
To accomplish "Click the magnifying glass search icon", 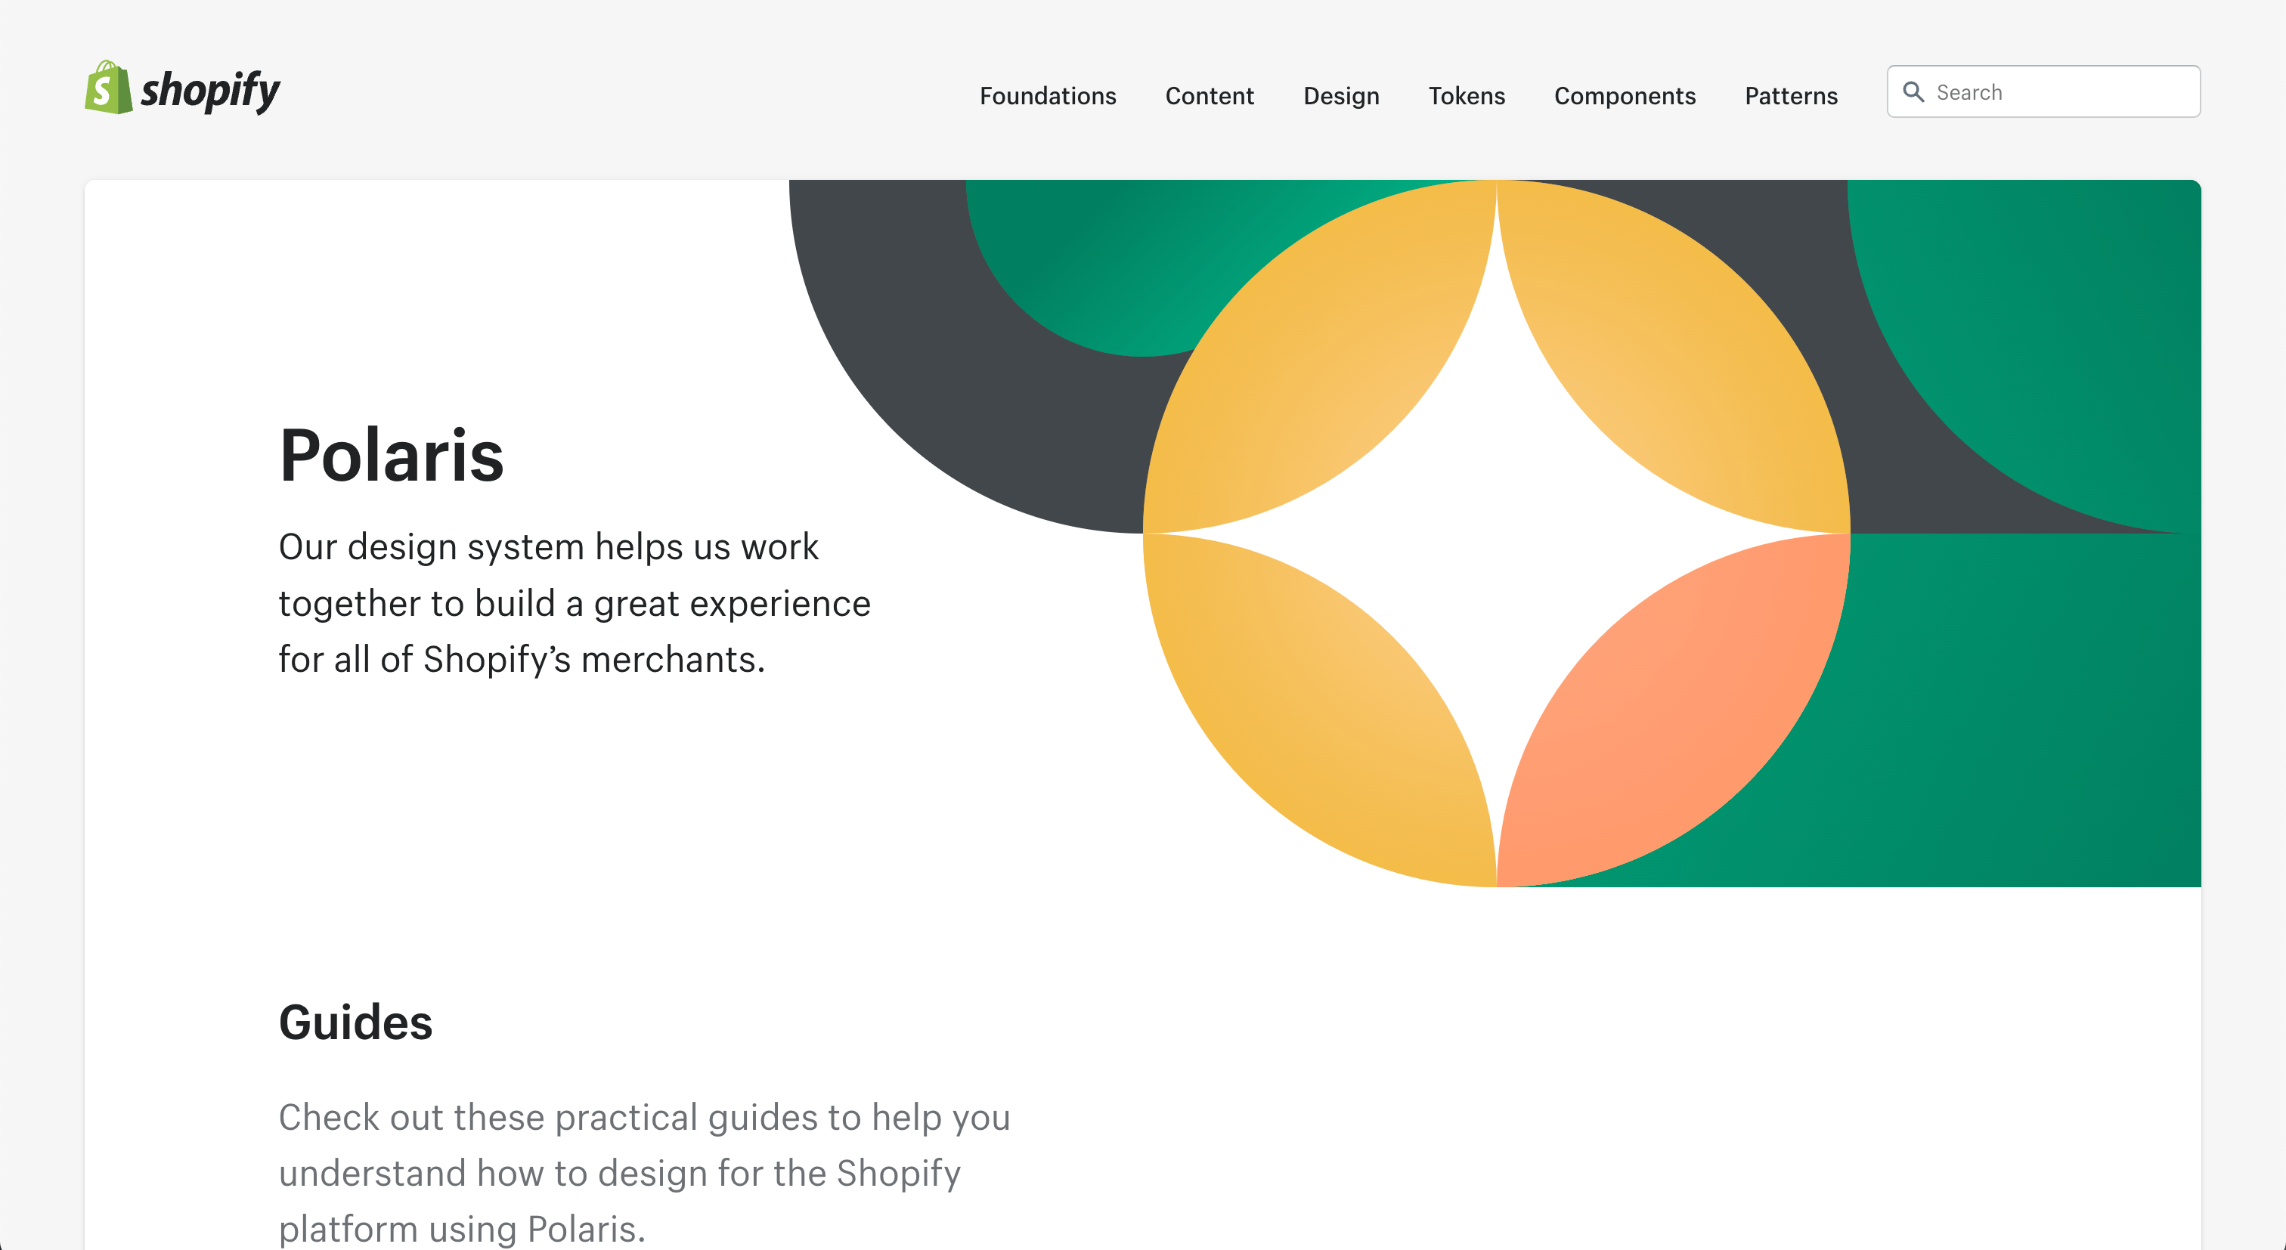I will point(1913,92).
